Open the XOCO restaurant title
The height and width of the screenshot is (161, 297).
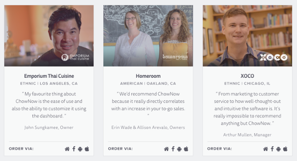247,76
